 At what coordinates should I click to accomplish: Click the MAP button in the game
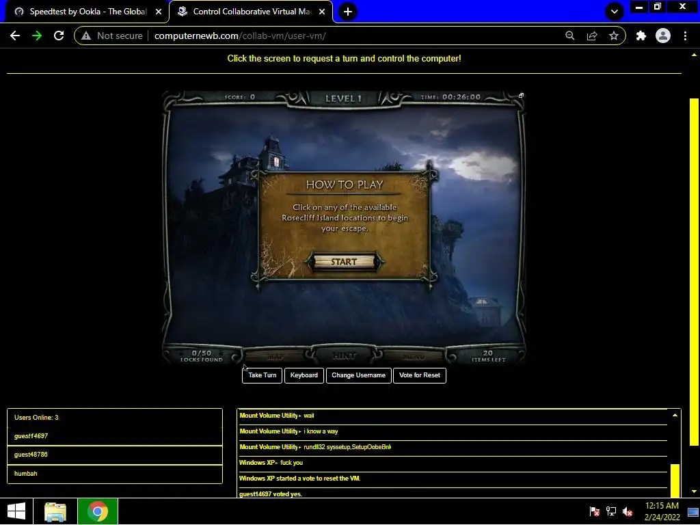(x=275, y=357)
